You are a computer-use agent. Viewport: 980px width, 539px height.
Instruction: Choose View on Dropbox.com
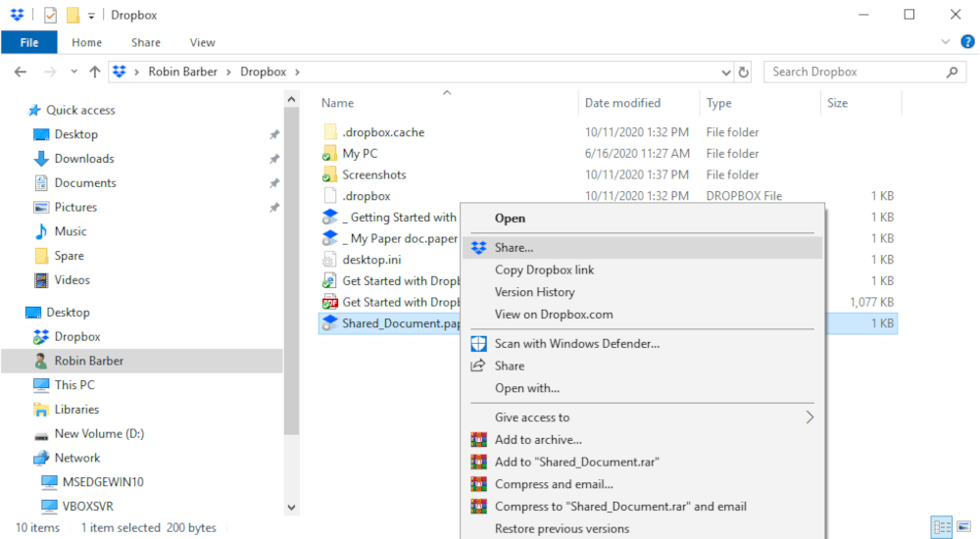click(x=643, y=315)
